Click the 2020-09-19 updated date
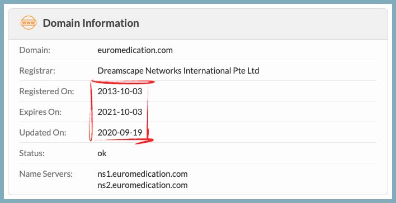396x203 pixels. point(120,133)
